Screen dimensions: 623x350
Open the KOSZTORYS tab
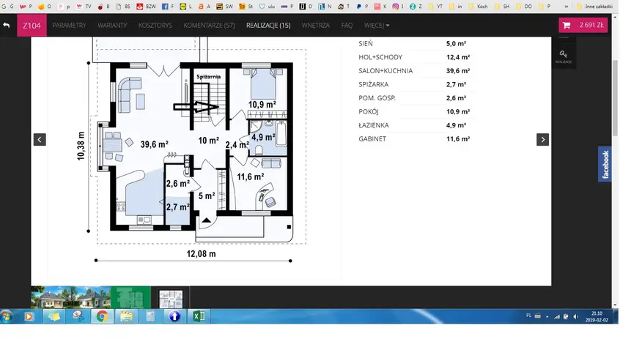click(x=155, y=26)
